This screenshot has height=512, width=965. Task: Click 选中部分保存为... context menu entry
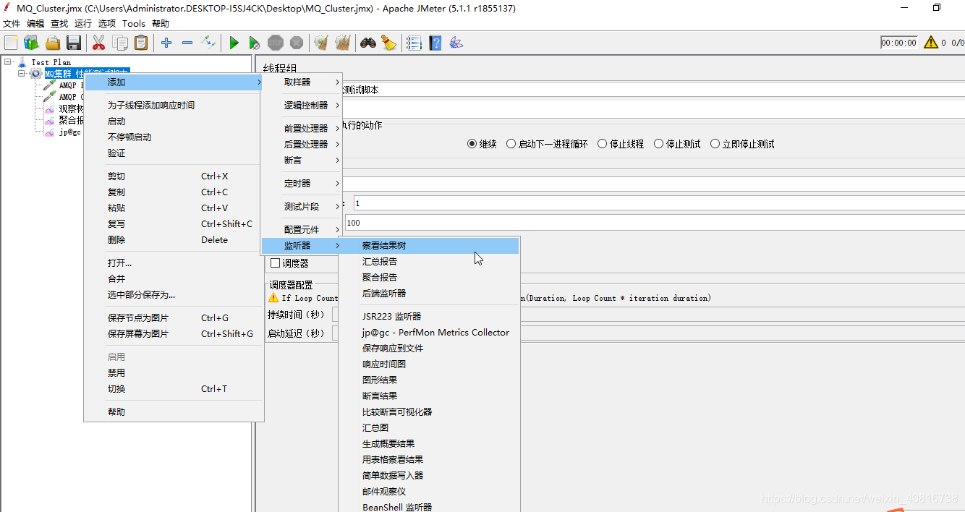click(173, 295)
